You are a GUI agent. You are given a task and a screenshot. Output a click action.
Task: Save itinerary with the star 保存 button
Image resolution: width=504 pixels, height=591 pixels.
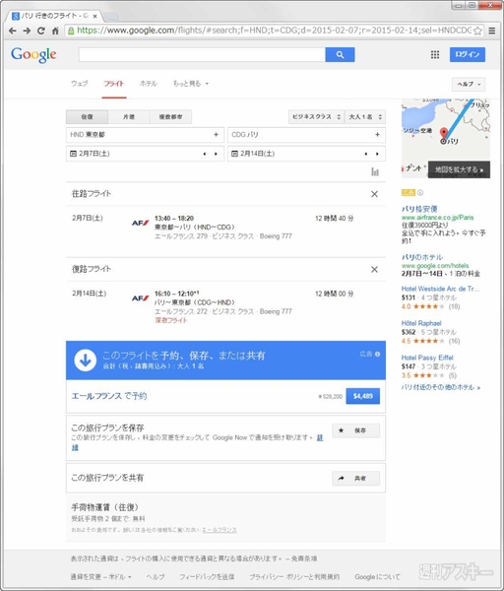355,430
